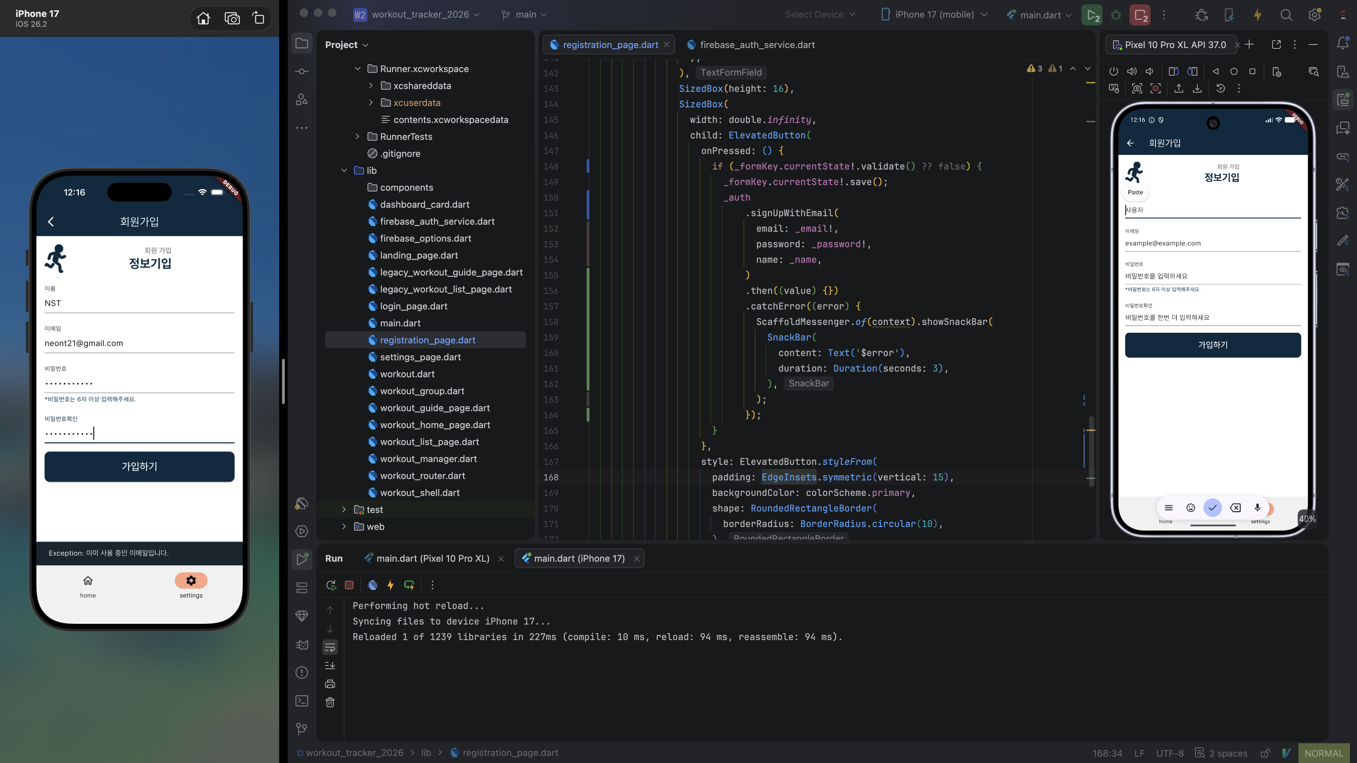Click the emulator overview square button
Image resolution: width=1357 pixels, height=763 pixels.
click(x=1252, y=72)
